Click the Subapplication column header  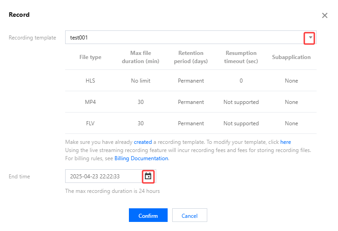coord(291,57)
